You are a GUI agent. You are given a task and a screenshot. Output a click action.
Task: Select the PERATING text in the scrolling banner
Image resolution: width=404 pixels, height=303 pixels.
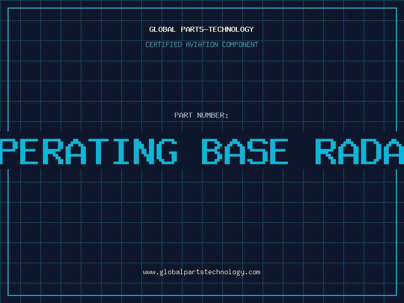(89, 151)
